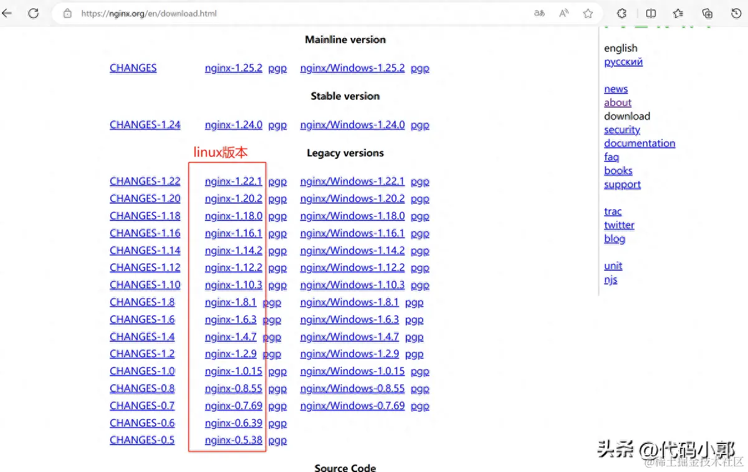Download nginx/Windows-1.6.3
Screen dimensions: 748x472
pos(350,319)
